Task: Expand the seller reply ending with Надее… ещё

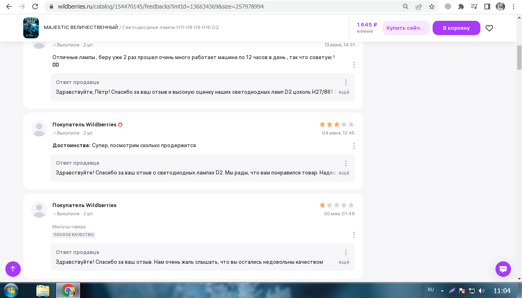Action: (x=344, y=173)
